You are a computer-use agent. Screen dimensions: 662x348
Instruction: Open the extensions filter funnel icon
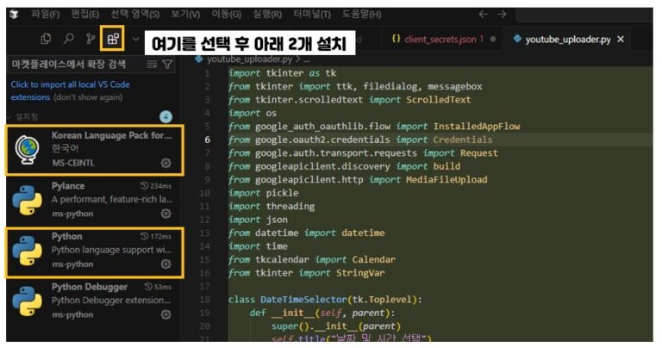coord(167,64)
